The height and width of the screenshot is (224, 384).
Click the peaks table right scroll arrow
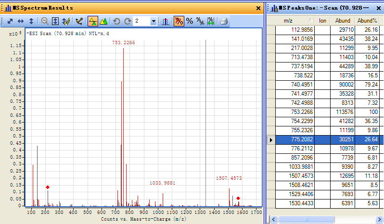pos(379,219)
